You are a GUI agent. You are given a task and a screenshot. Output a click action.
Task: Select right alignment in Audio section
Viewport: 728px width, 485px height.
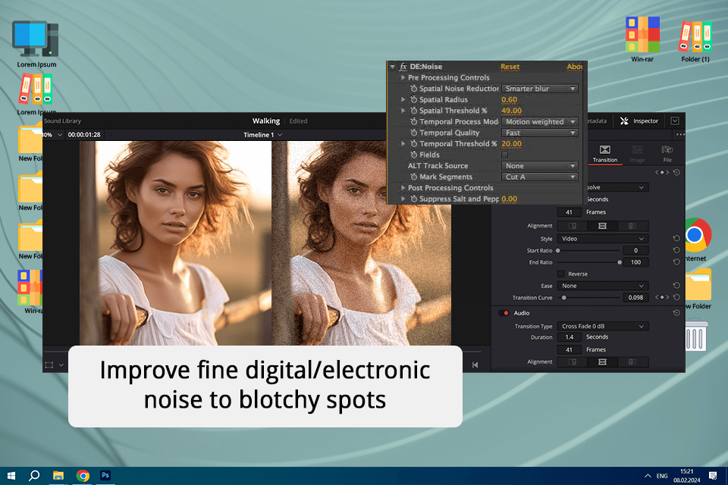632,362
